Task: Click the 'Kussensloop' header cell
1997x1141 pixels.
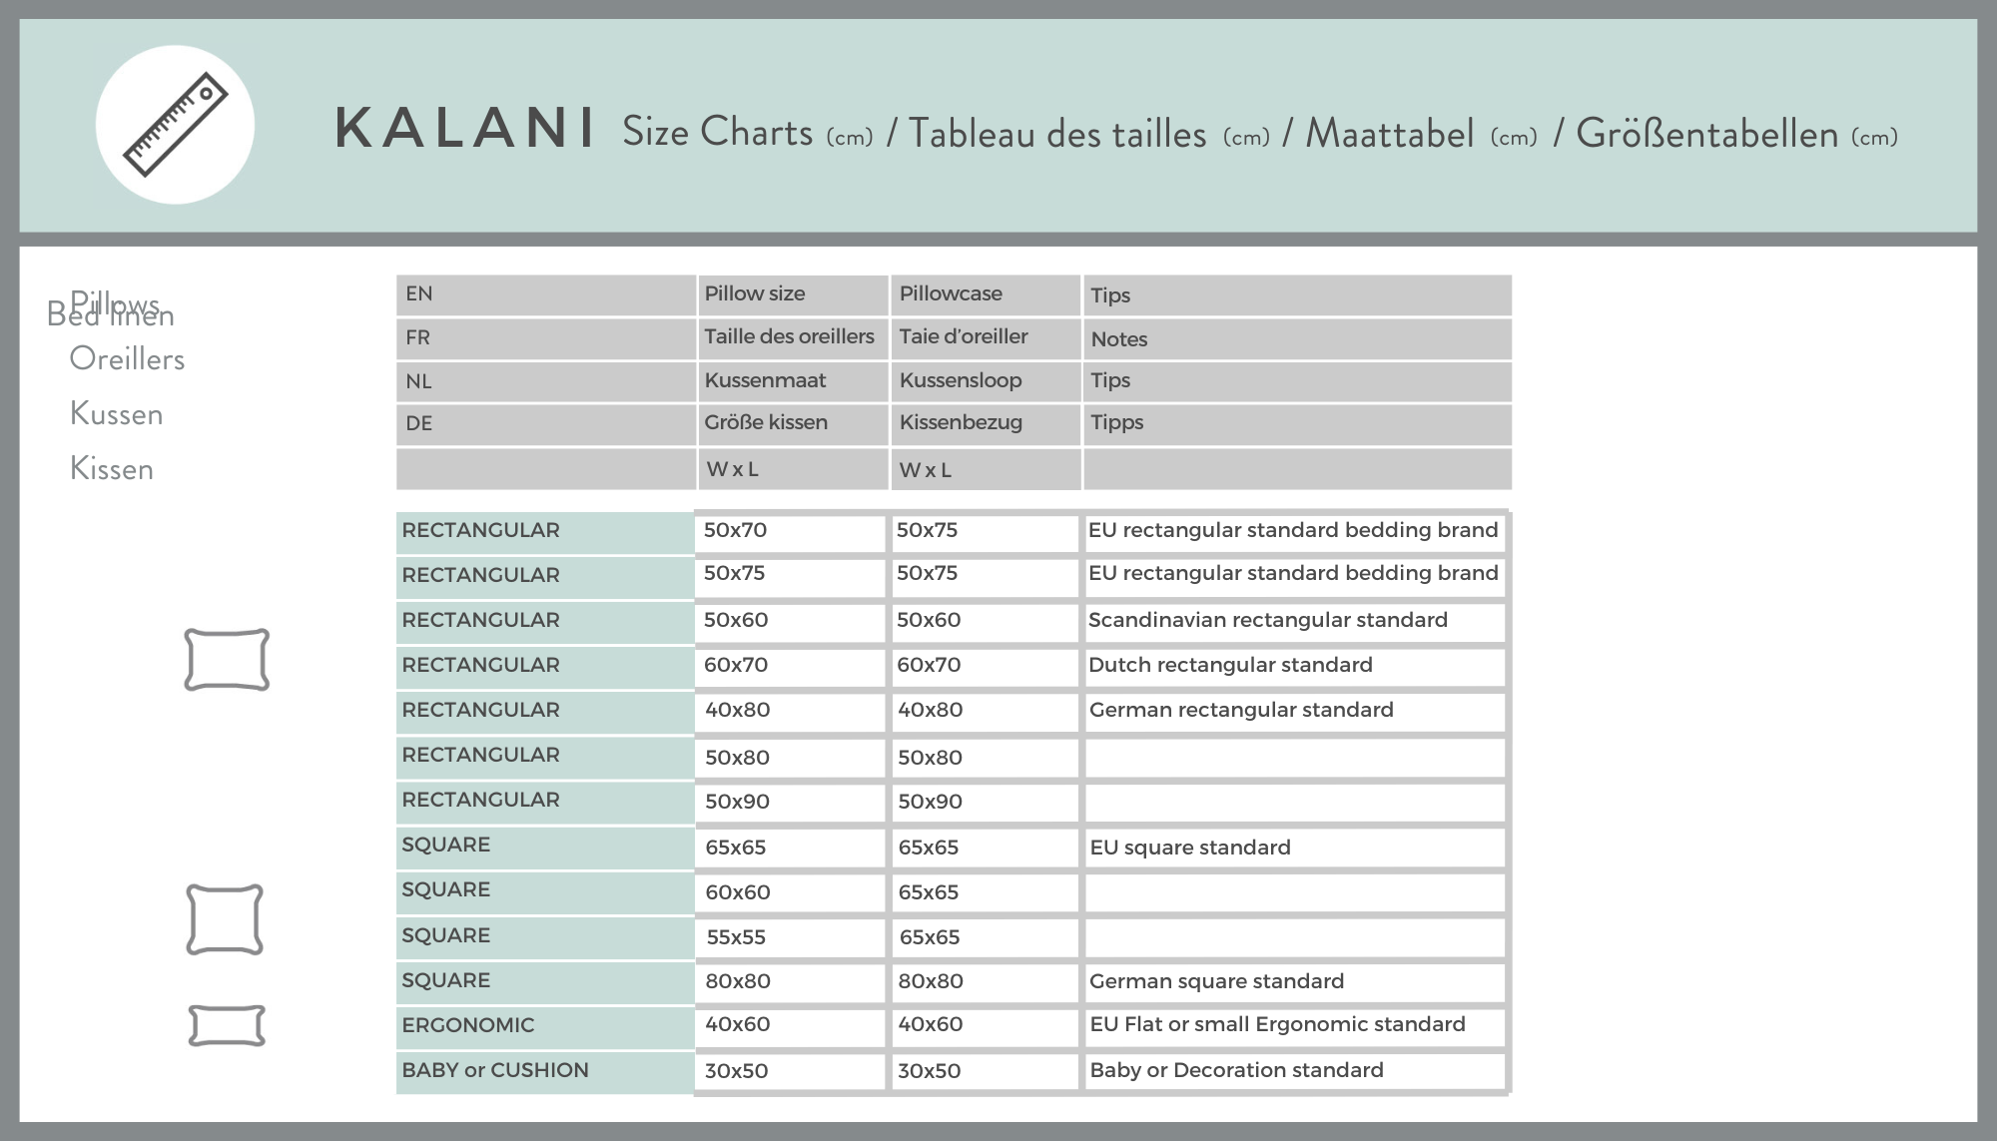Action: click(986, 381)
